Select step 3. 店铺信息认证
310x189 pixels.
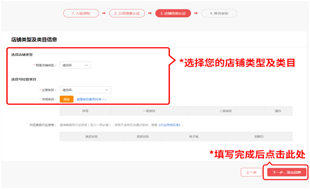[173, 13]
